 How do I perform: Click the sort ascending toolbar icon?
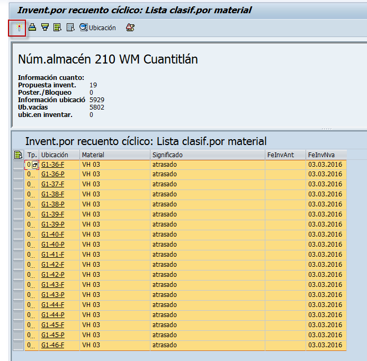32,28
